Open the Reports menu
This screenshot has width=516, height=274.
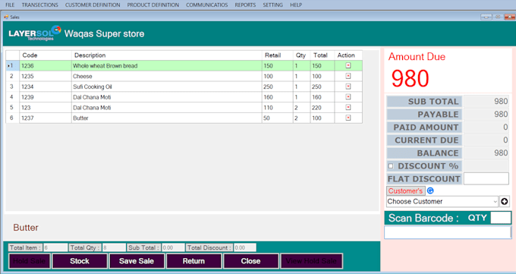click(245, 5)
